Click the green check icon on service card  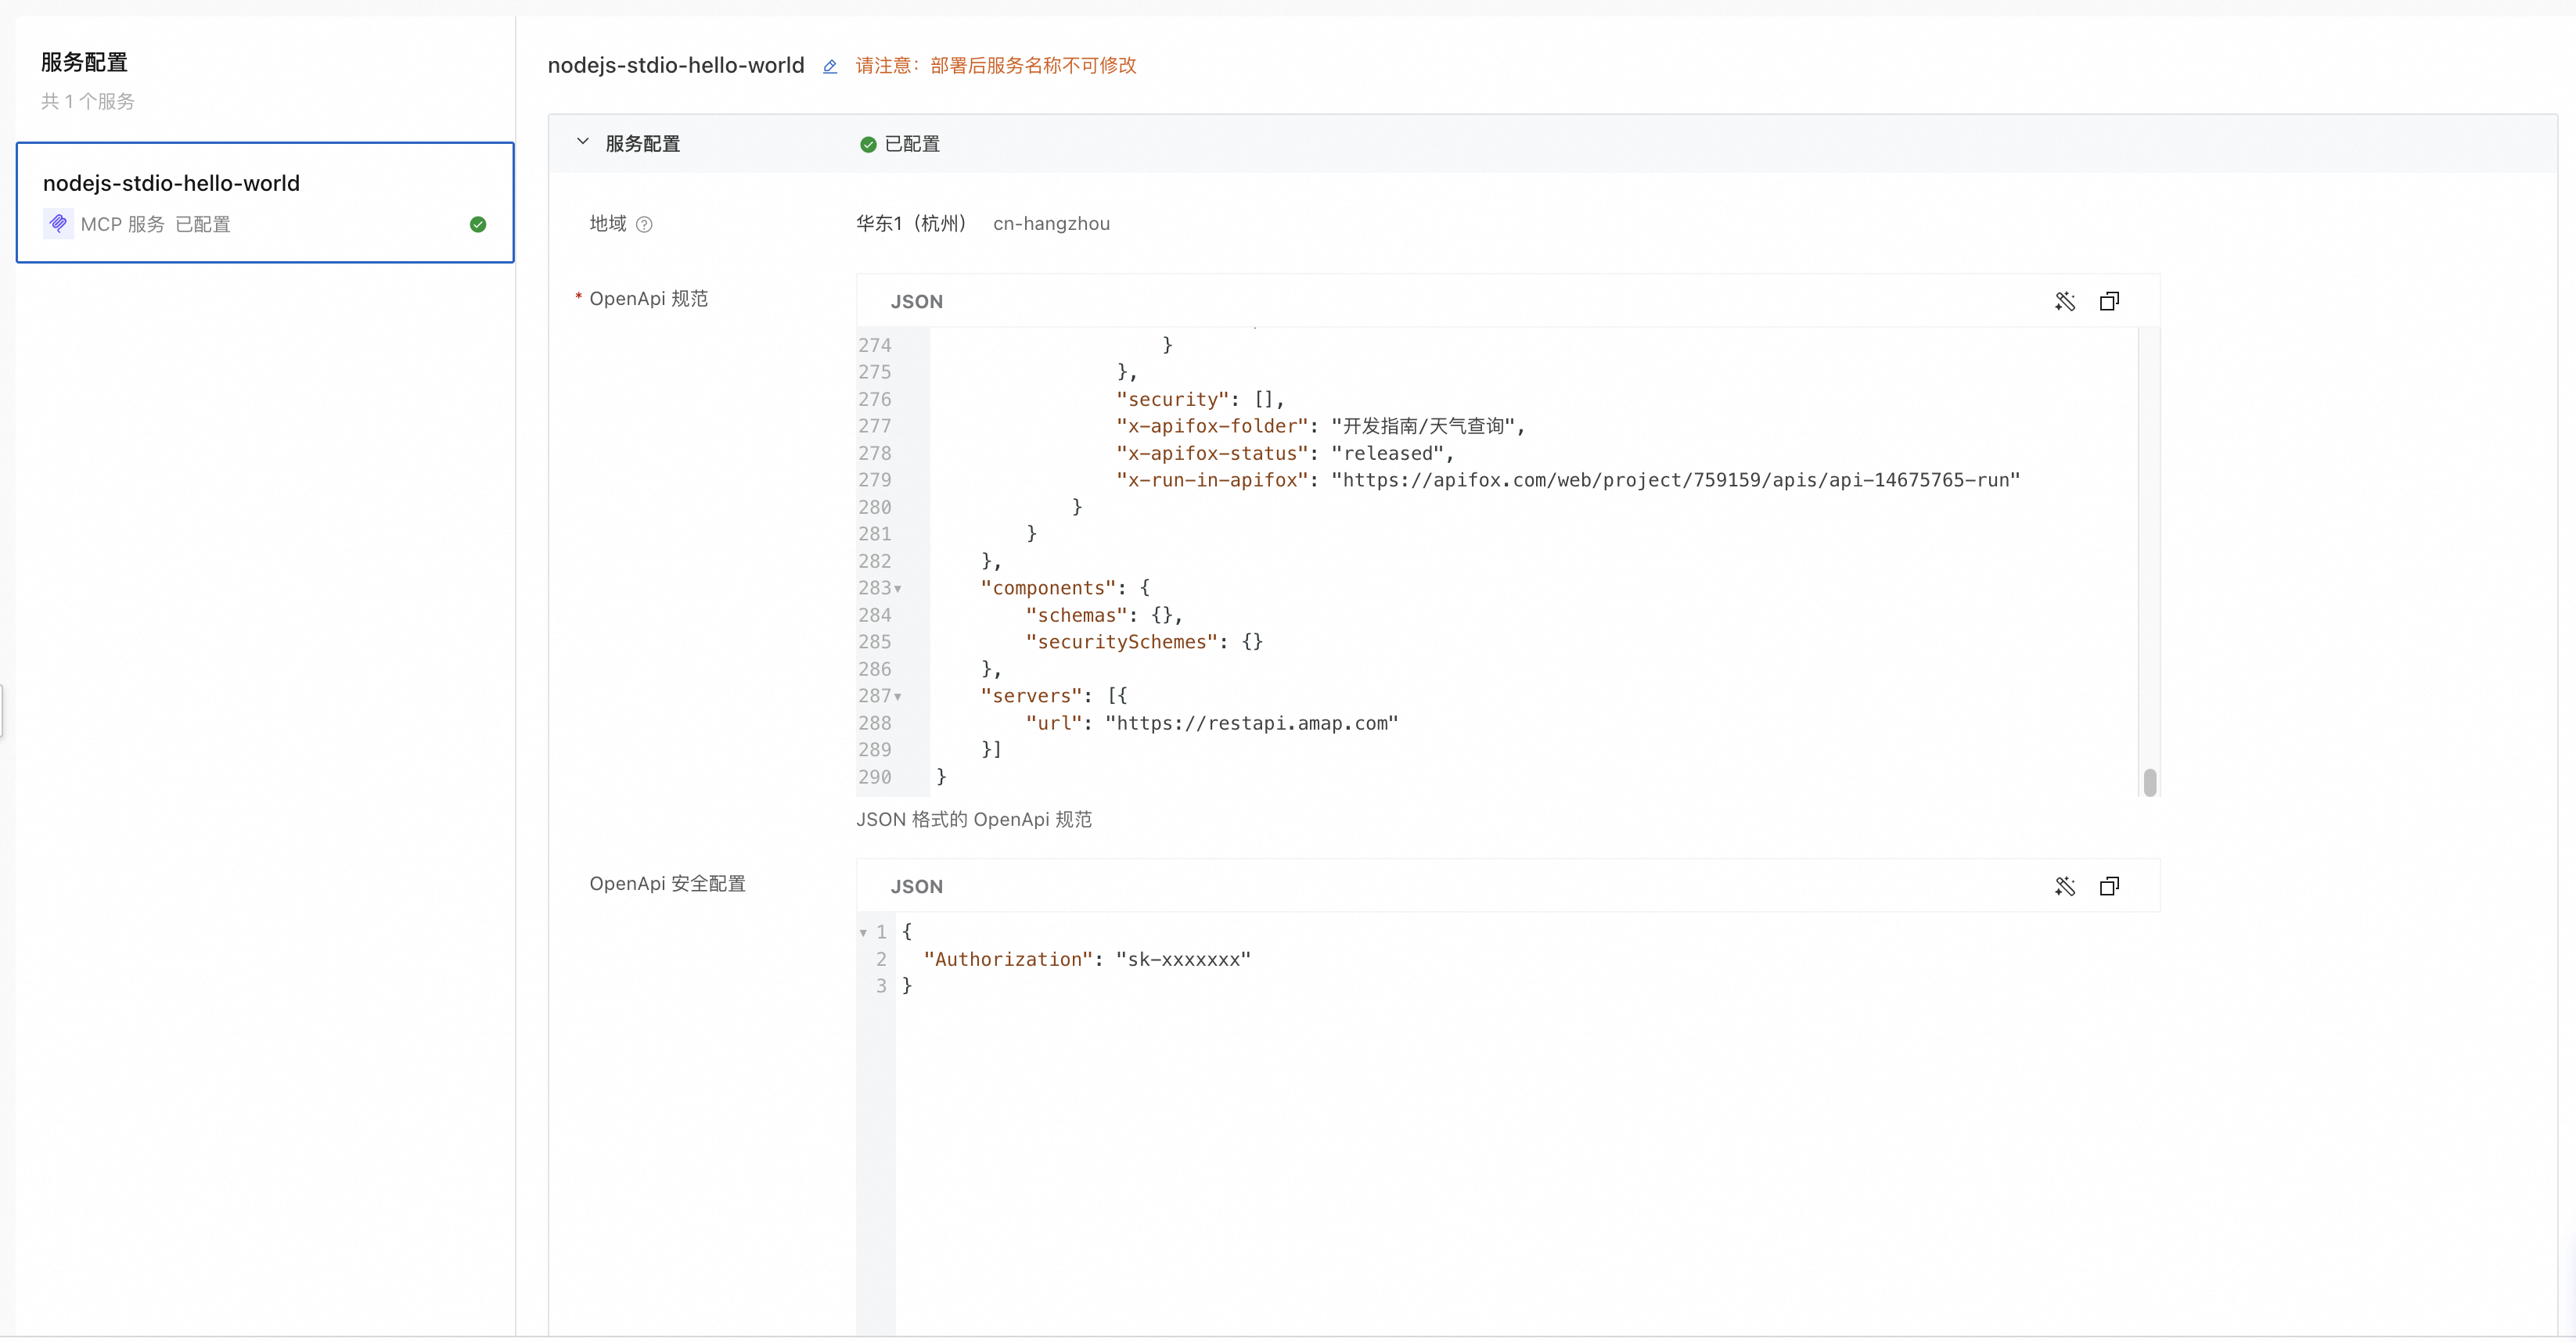478,224
